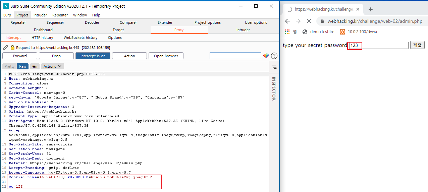Toggle the Intercept is on button
The height and width of the screenshot is (192, 428).
click(93, 56)
